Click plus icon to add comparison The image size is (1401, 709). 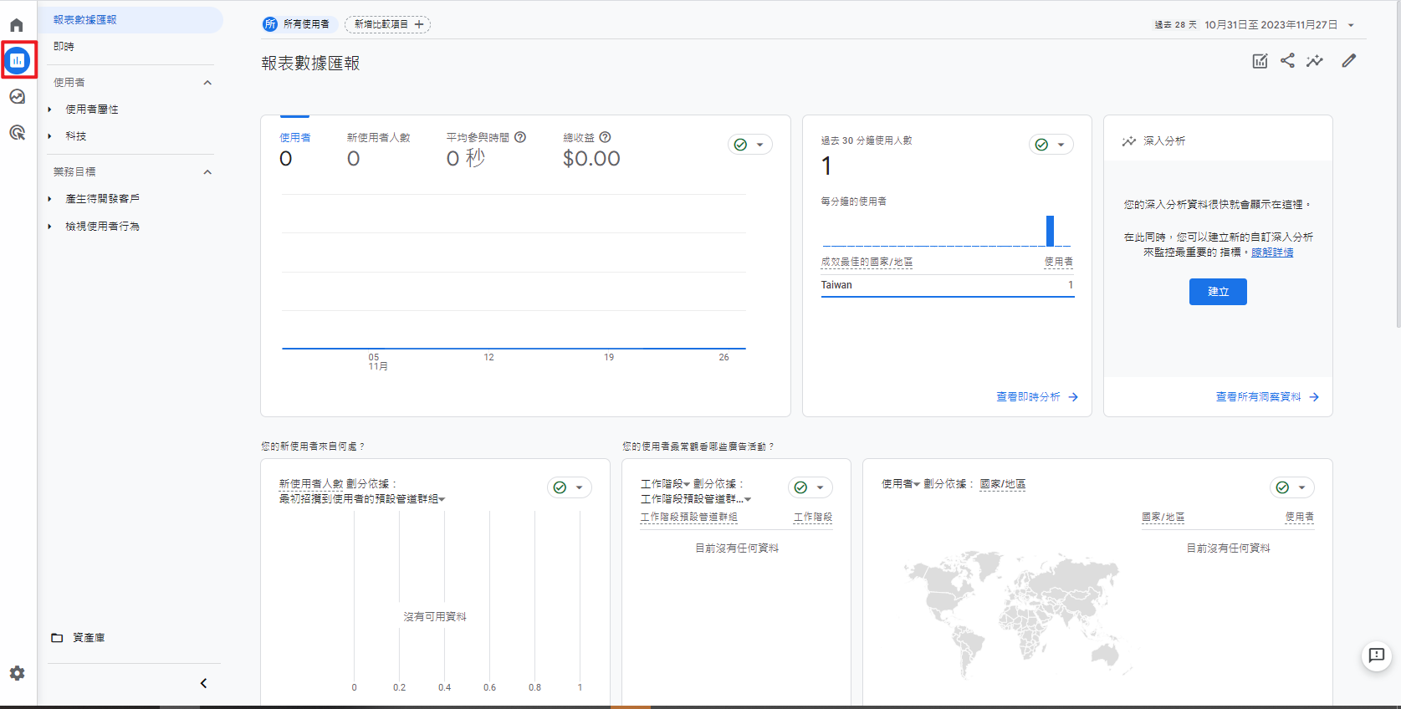(419, 24)
